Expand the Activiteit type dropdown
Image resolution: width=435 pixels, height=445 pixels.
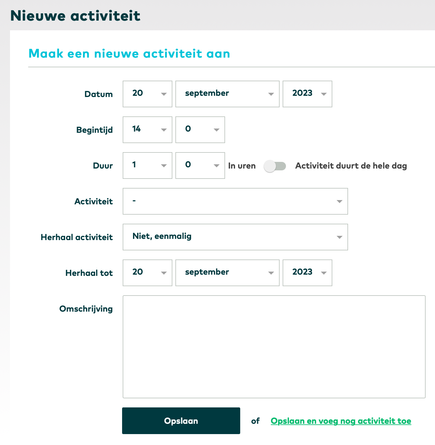tap(235, 201)
